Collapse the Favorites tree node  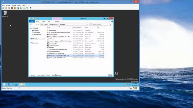[30, 28]
